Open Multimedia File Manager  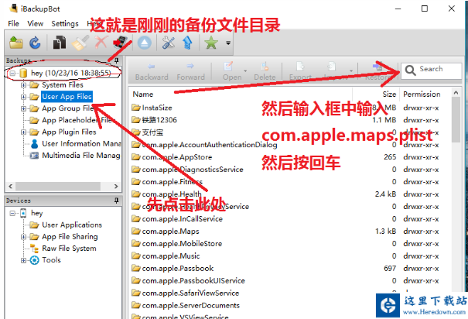pos(81,156)
